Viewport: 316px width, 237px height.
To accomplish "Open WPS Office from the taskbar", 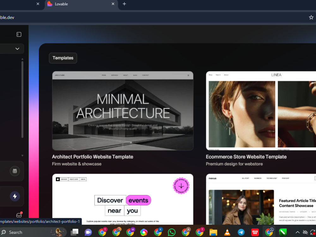I will tap(255, 232).
